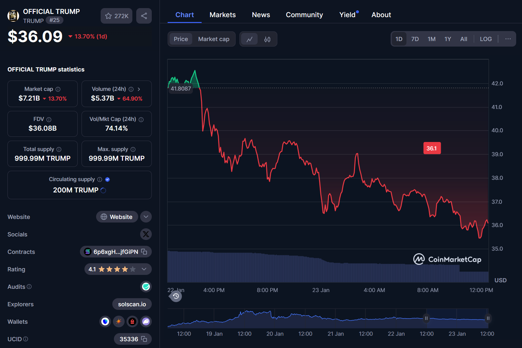Open the orange starburst wallet icon
Viewport: 522px width, 348px height.
tap(119, 321)
